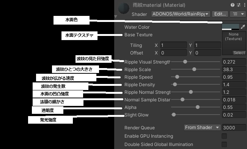Click the Slight Glow slider handle
247x149 pixels.
click(174, 115)
